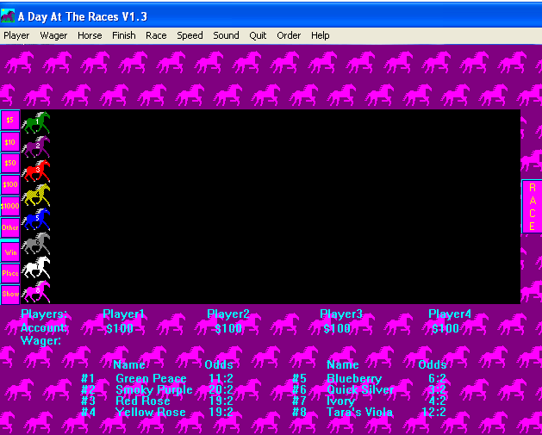Screen dimensions: 542x435
Task: Open the Sound menu
Action: point(226,35)
